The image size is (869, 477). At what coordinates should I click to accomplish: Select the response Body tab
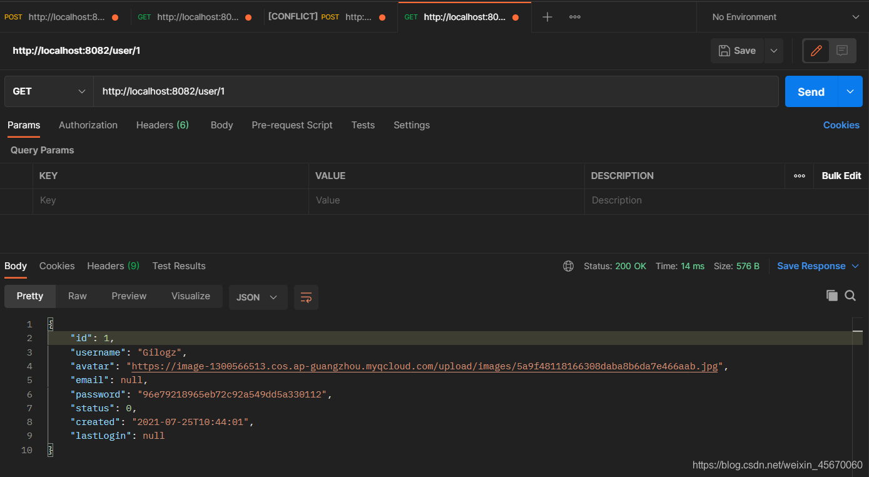click(x=16, y=266)
